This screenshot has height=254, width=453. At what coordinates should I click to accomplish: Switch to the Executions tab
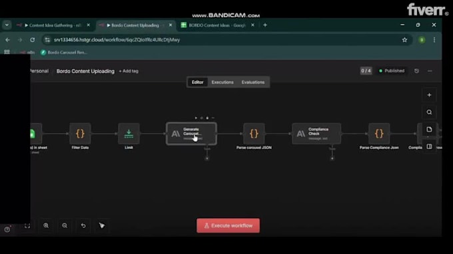click(x=223, y=82)
